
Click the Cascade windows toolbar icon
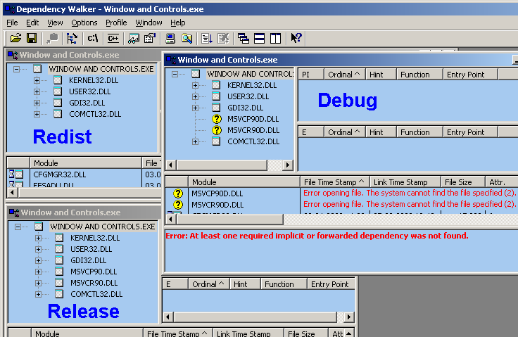(244, 38)
